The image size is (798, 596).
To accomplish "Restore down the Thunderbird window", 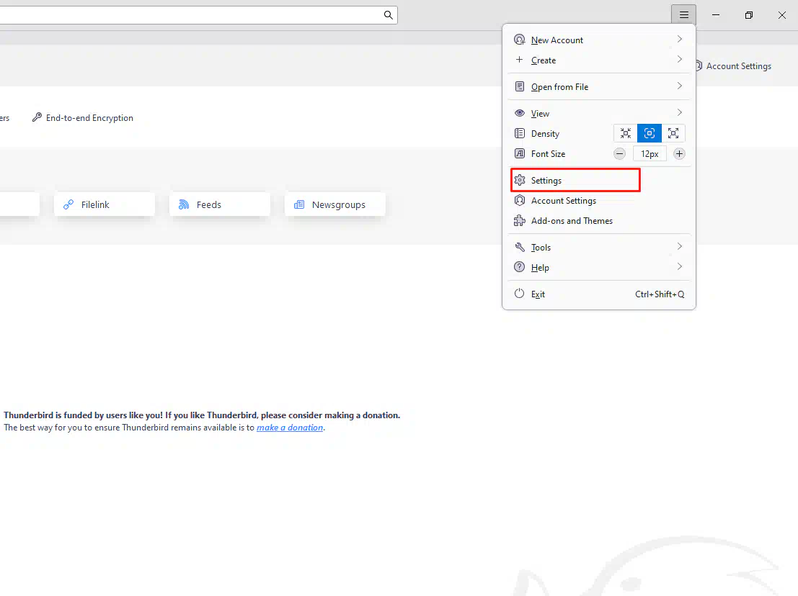I will [749, 14].
